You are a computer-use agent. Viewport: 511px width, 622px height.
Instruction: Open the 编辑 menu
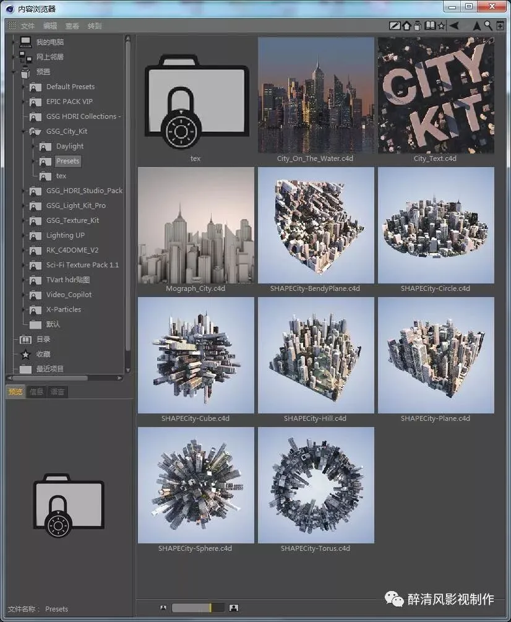[50, 26]
